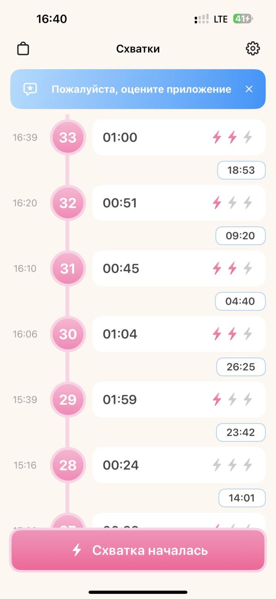Dismiss the rate-app banner

(249, 89)
